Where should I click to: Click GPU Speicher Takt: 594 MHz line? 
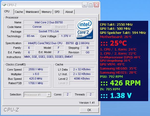coord(123,33)
